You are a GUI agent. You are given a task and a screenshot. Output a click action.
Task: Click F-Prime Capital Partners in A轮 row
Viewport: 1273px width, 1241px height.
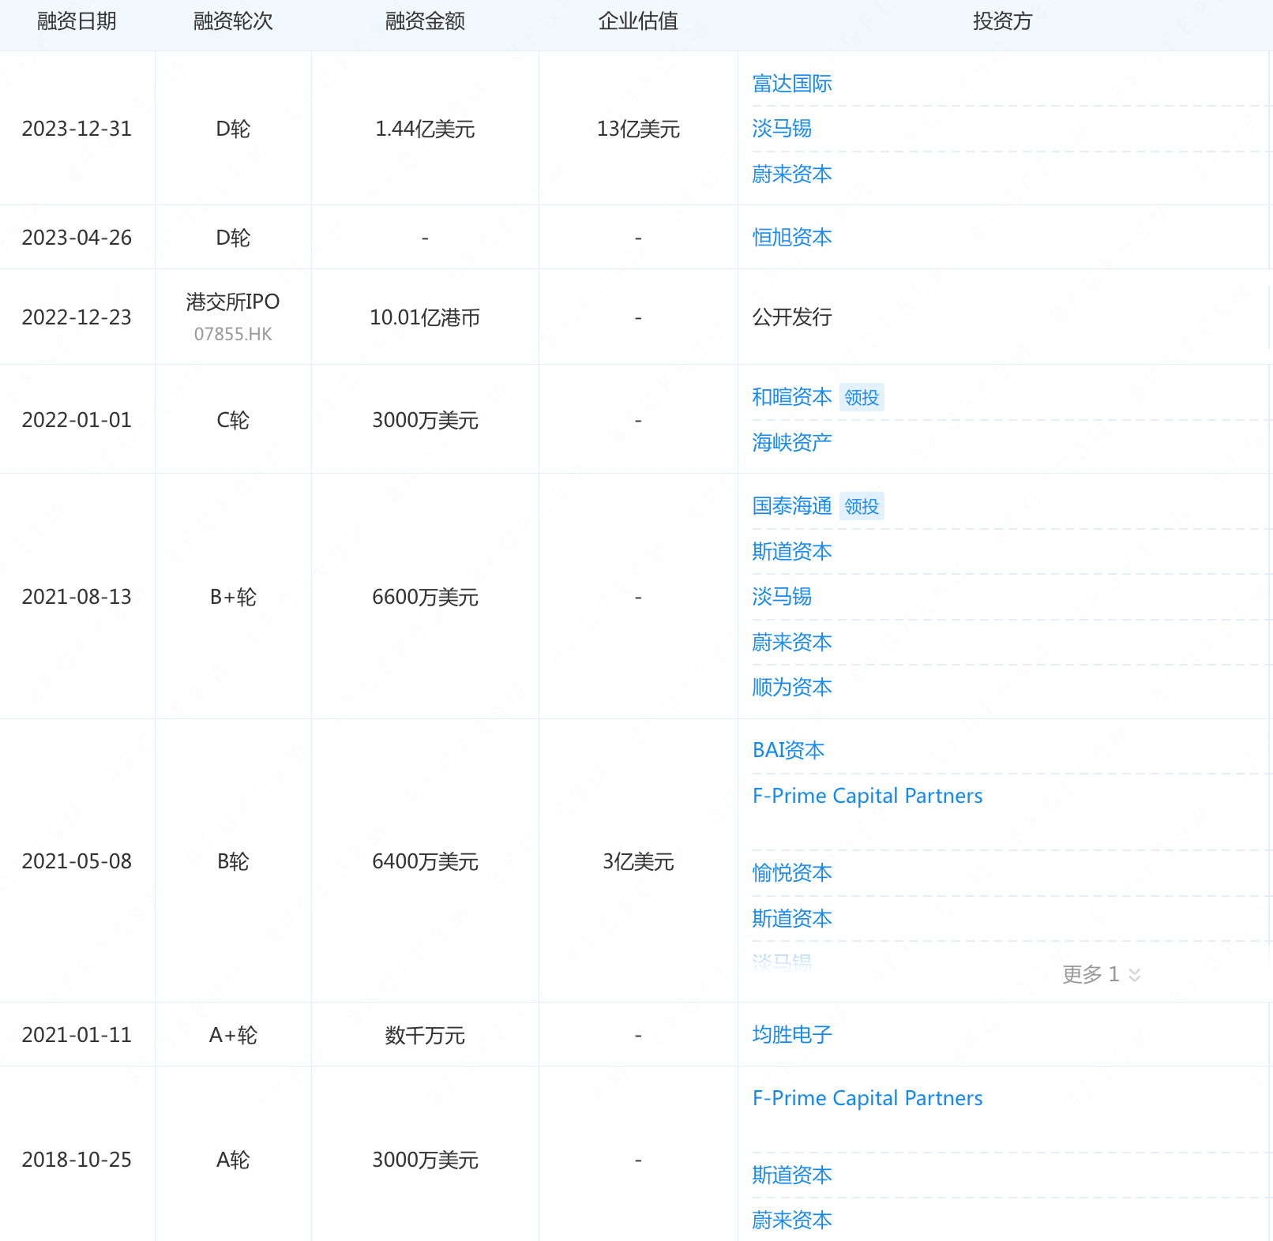point(866,1097)
